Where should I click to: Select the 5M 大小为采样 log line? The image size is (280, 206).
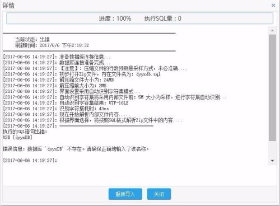115,97
